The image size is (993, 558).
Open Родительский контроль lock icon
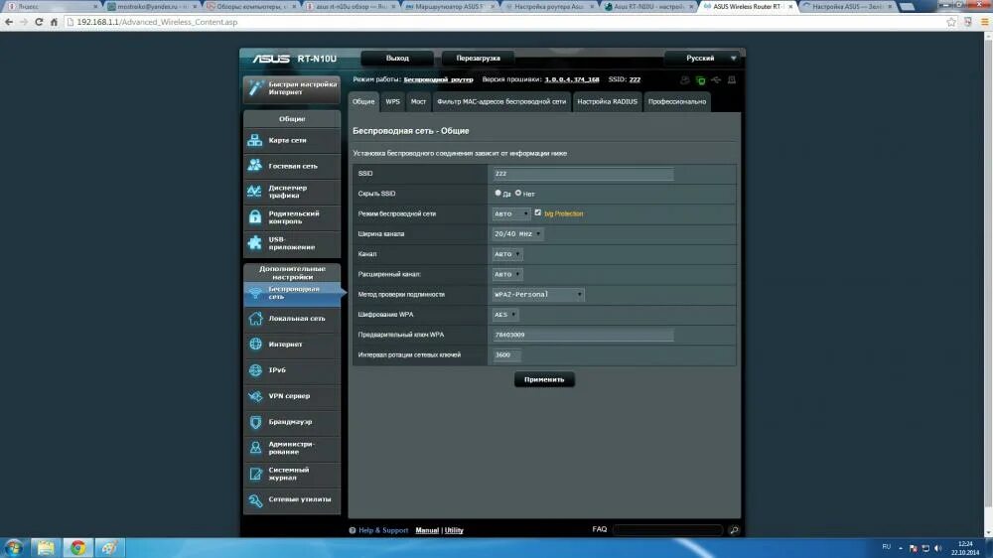point(254,217)
